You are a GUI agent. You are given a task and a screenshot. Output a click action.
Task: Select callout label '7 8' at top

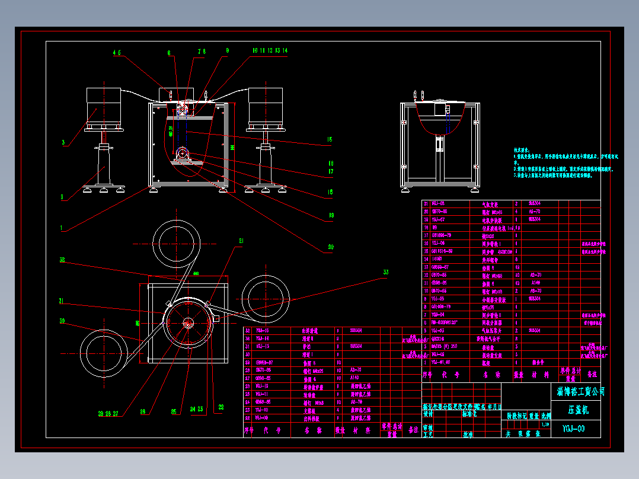pyautogui.click(x=202, y=52)
